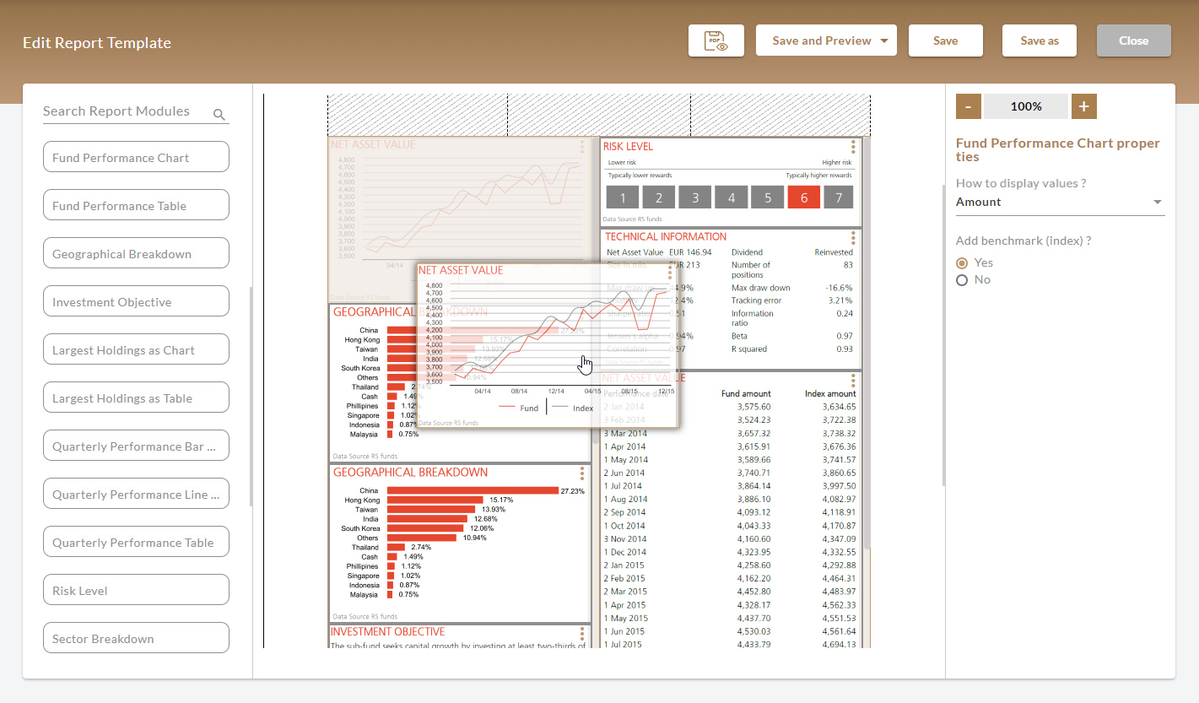Click the search magnifier icon
This screenshot has height=703, width=1199.
tap(219, 115)
